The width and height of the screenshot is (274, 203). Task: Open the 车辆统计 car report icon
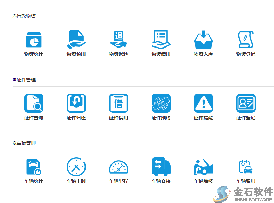tap(34, 167)
